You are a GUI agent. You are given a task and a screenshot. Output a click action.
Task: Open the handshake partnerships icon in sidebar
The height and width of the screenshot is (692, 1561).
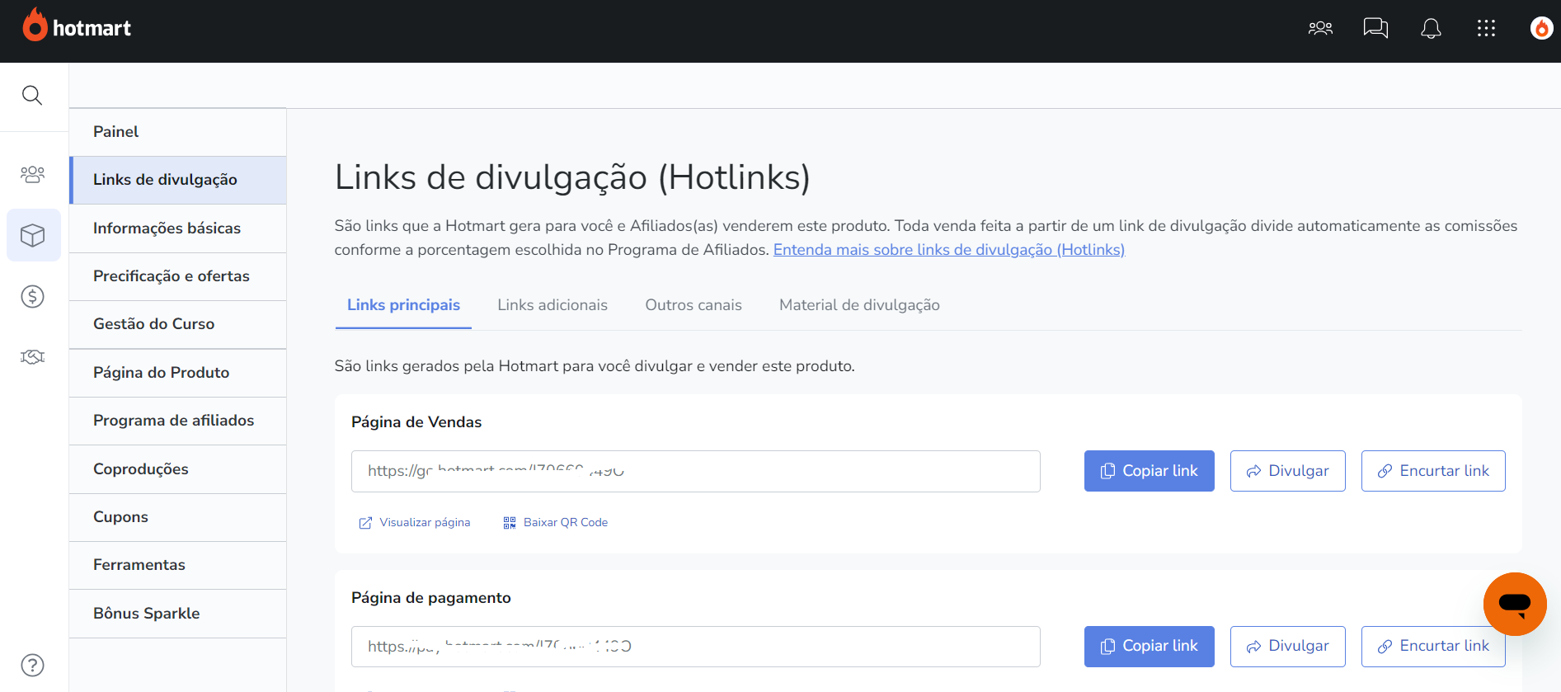pyautogui.click(x=32, y=356)
